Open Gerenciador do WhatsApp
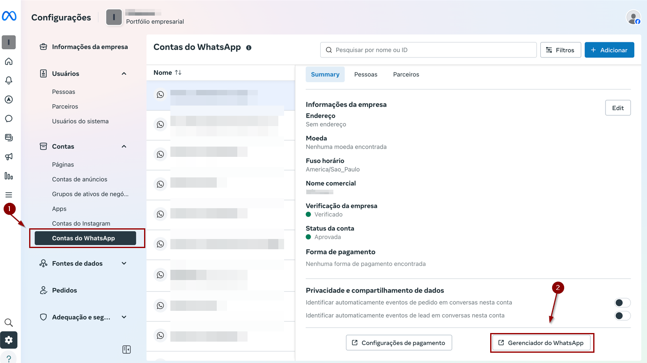Viewport: 647px width, 363px height. click(541, 343)
